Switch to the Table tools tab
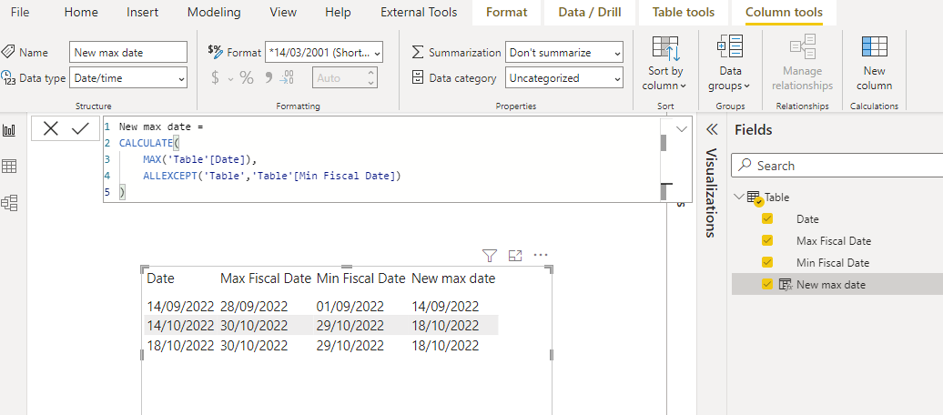Viewport: 943px width, 415px height. click(x=684, y=12)
